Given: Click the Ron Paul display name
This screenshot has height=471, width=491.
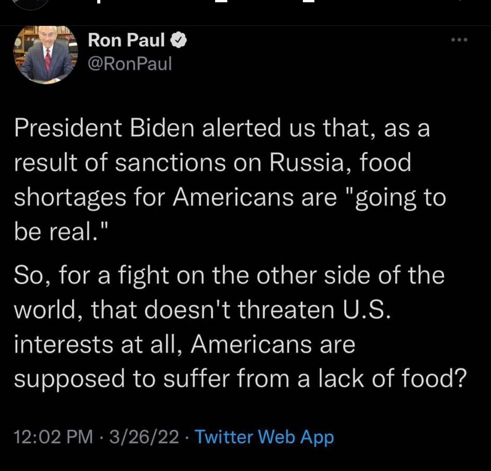Looking at the screenshot, I should [x=125, y=40].
